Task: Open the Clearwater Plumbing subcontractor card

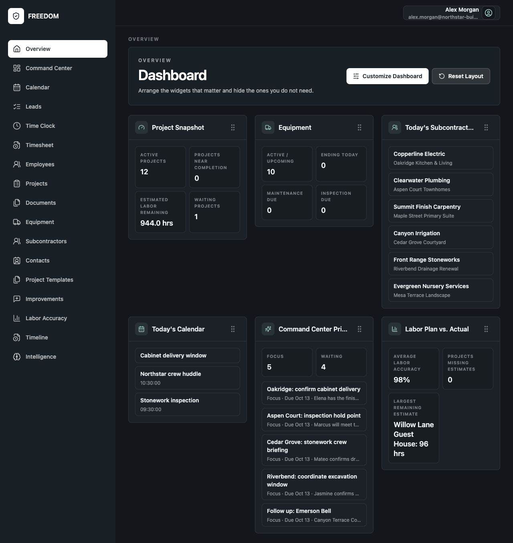Action: [x=441, y=184]
